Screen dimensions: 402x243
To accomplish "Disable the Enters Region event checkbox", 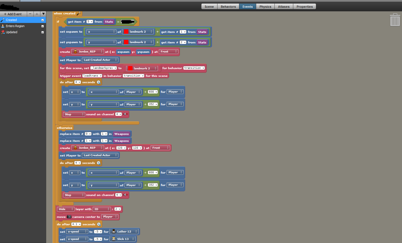I will 43,26.
